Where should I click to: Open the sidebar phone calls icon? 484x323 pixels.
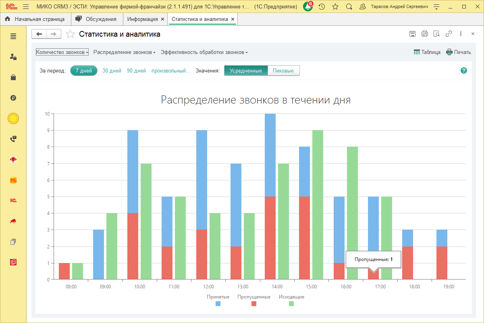tap(13, 139)
